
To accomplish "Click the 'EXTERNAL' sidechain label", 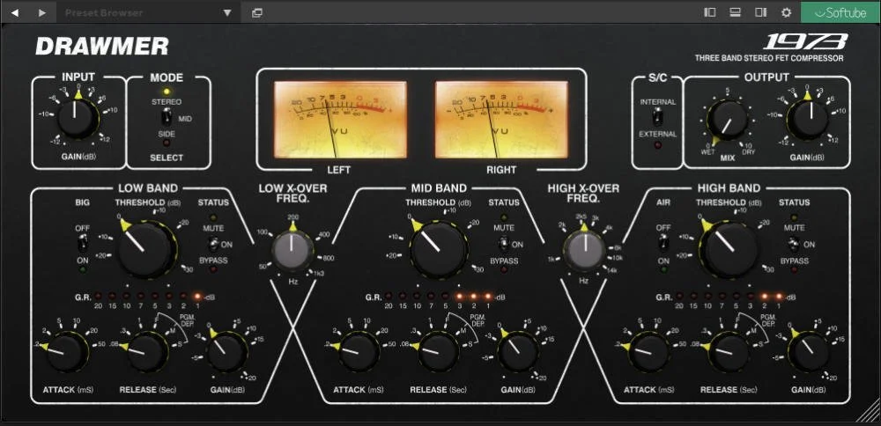I will click(x=657, y=135).
